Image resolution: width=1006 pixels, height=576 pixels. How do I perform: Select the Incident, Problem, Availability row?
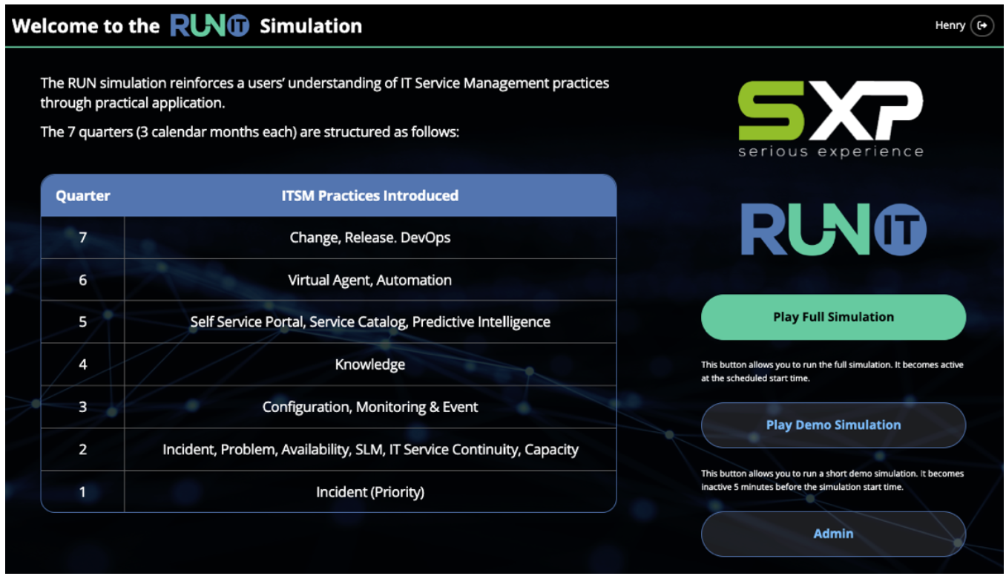[x=369, y=449]
